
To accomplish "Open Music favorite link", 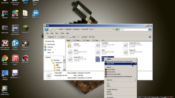I will 48,50.
